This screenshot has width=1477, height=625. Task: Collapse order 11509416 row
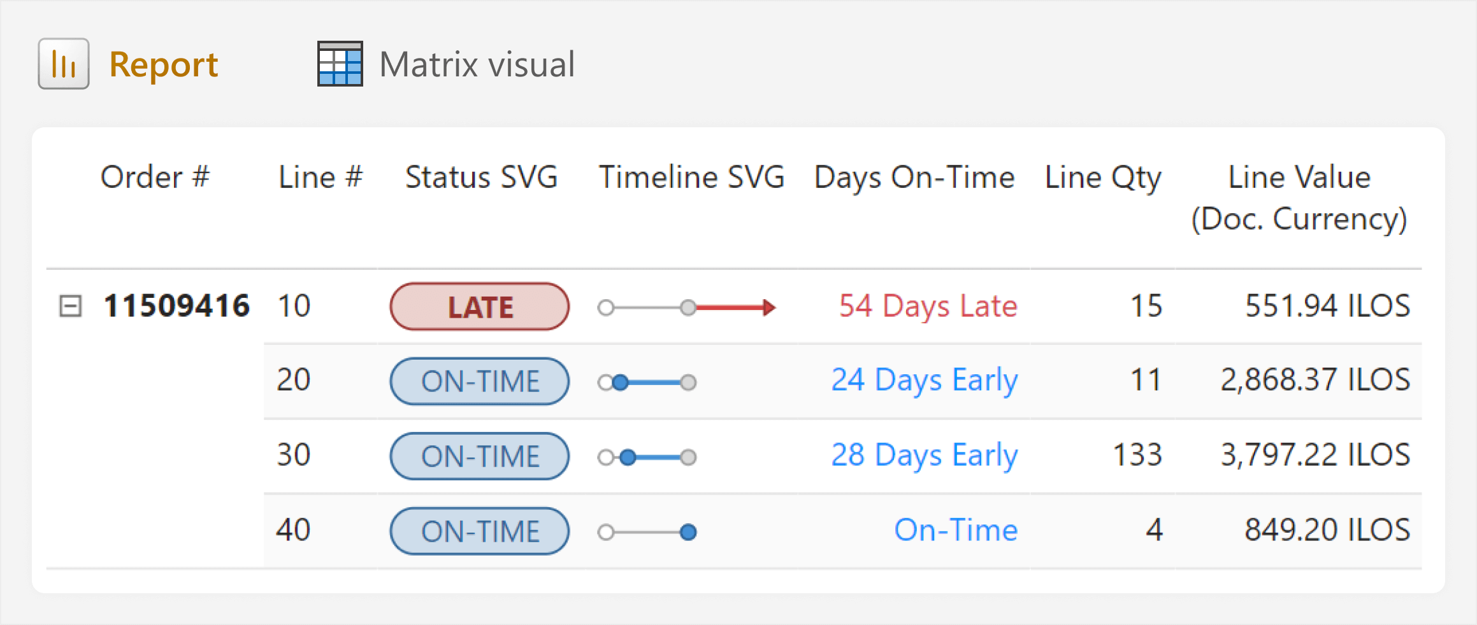click(x=70, y=305)
